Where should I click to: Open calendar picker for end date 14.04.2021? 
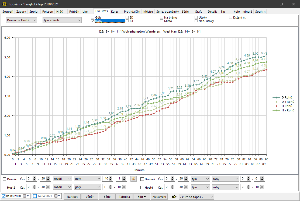pyautogui.click(x=57, y=196)
